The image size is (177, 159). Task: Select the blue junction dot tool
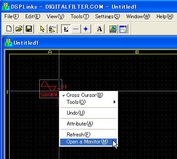(86, 29)
